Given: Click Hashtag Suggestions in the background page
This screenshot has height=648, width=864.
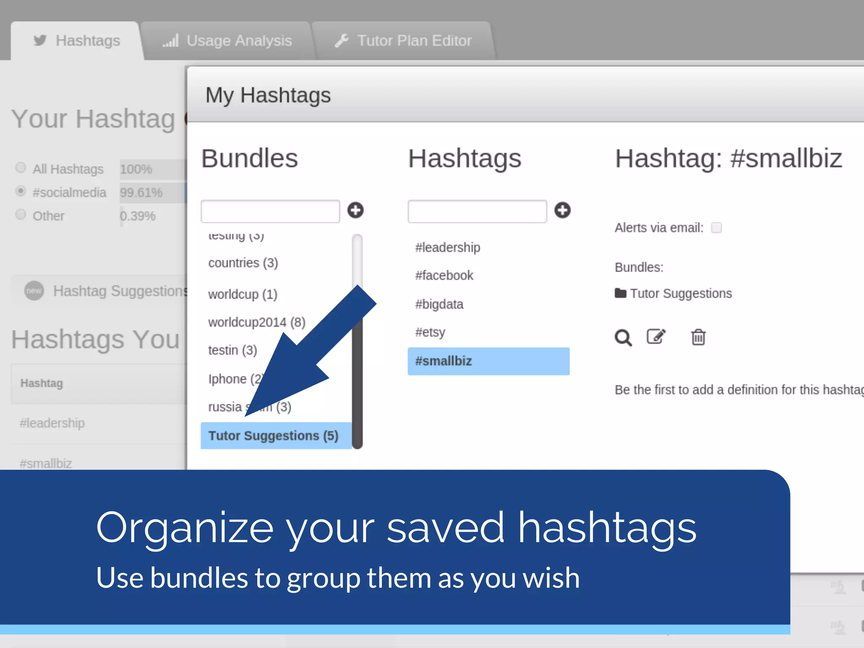Looking at the screenshot, I should click(x=120, y=291).
